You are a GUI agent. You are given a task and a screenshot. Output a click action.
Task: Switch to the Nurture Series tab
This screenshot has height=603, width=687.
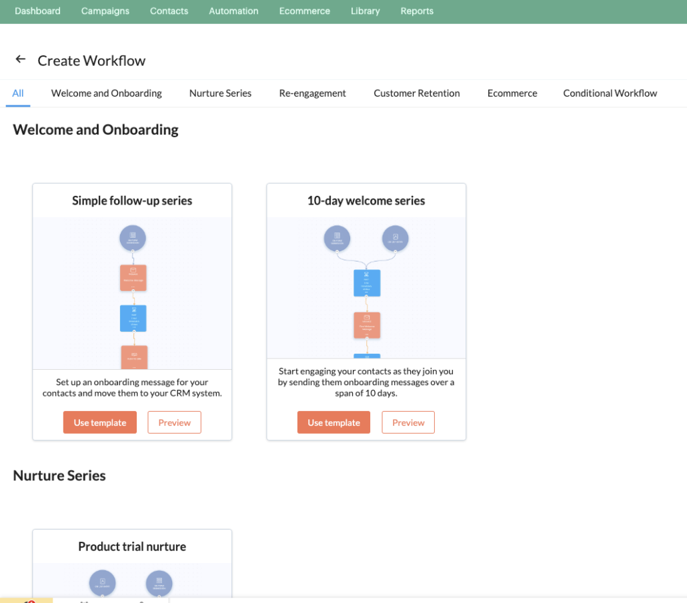pos(220,93)
